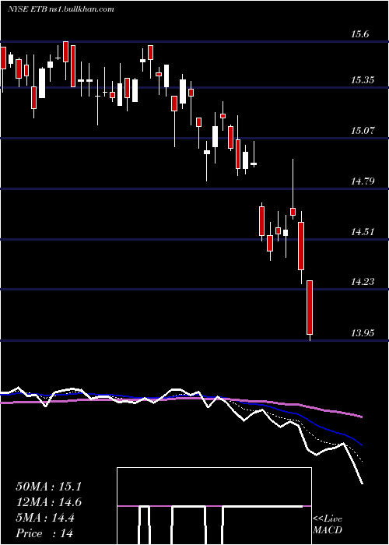Click the 15.6 price axis label

click(359, 34)
